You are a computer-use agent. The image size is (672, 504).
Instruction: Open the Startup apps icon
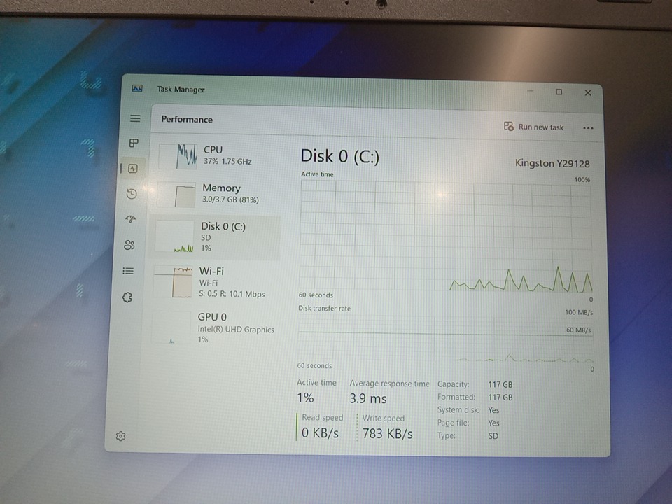pyautogui.click(x=130, y=219)
